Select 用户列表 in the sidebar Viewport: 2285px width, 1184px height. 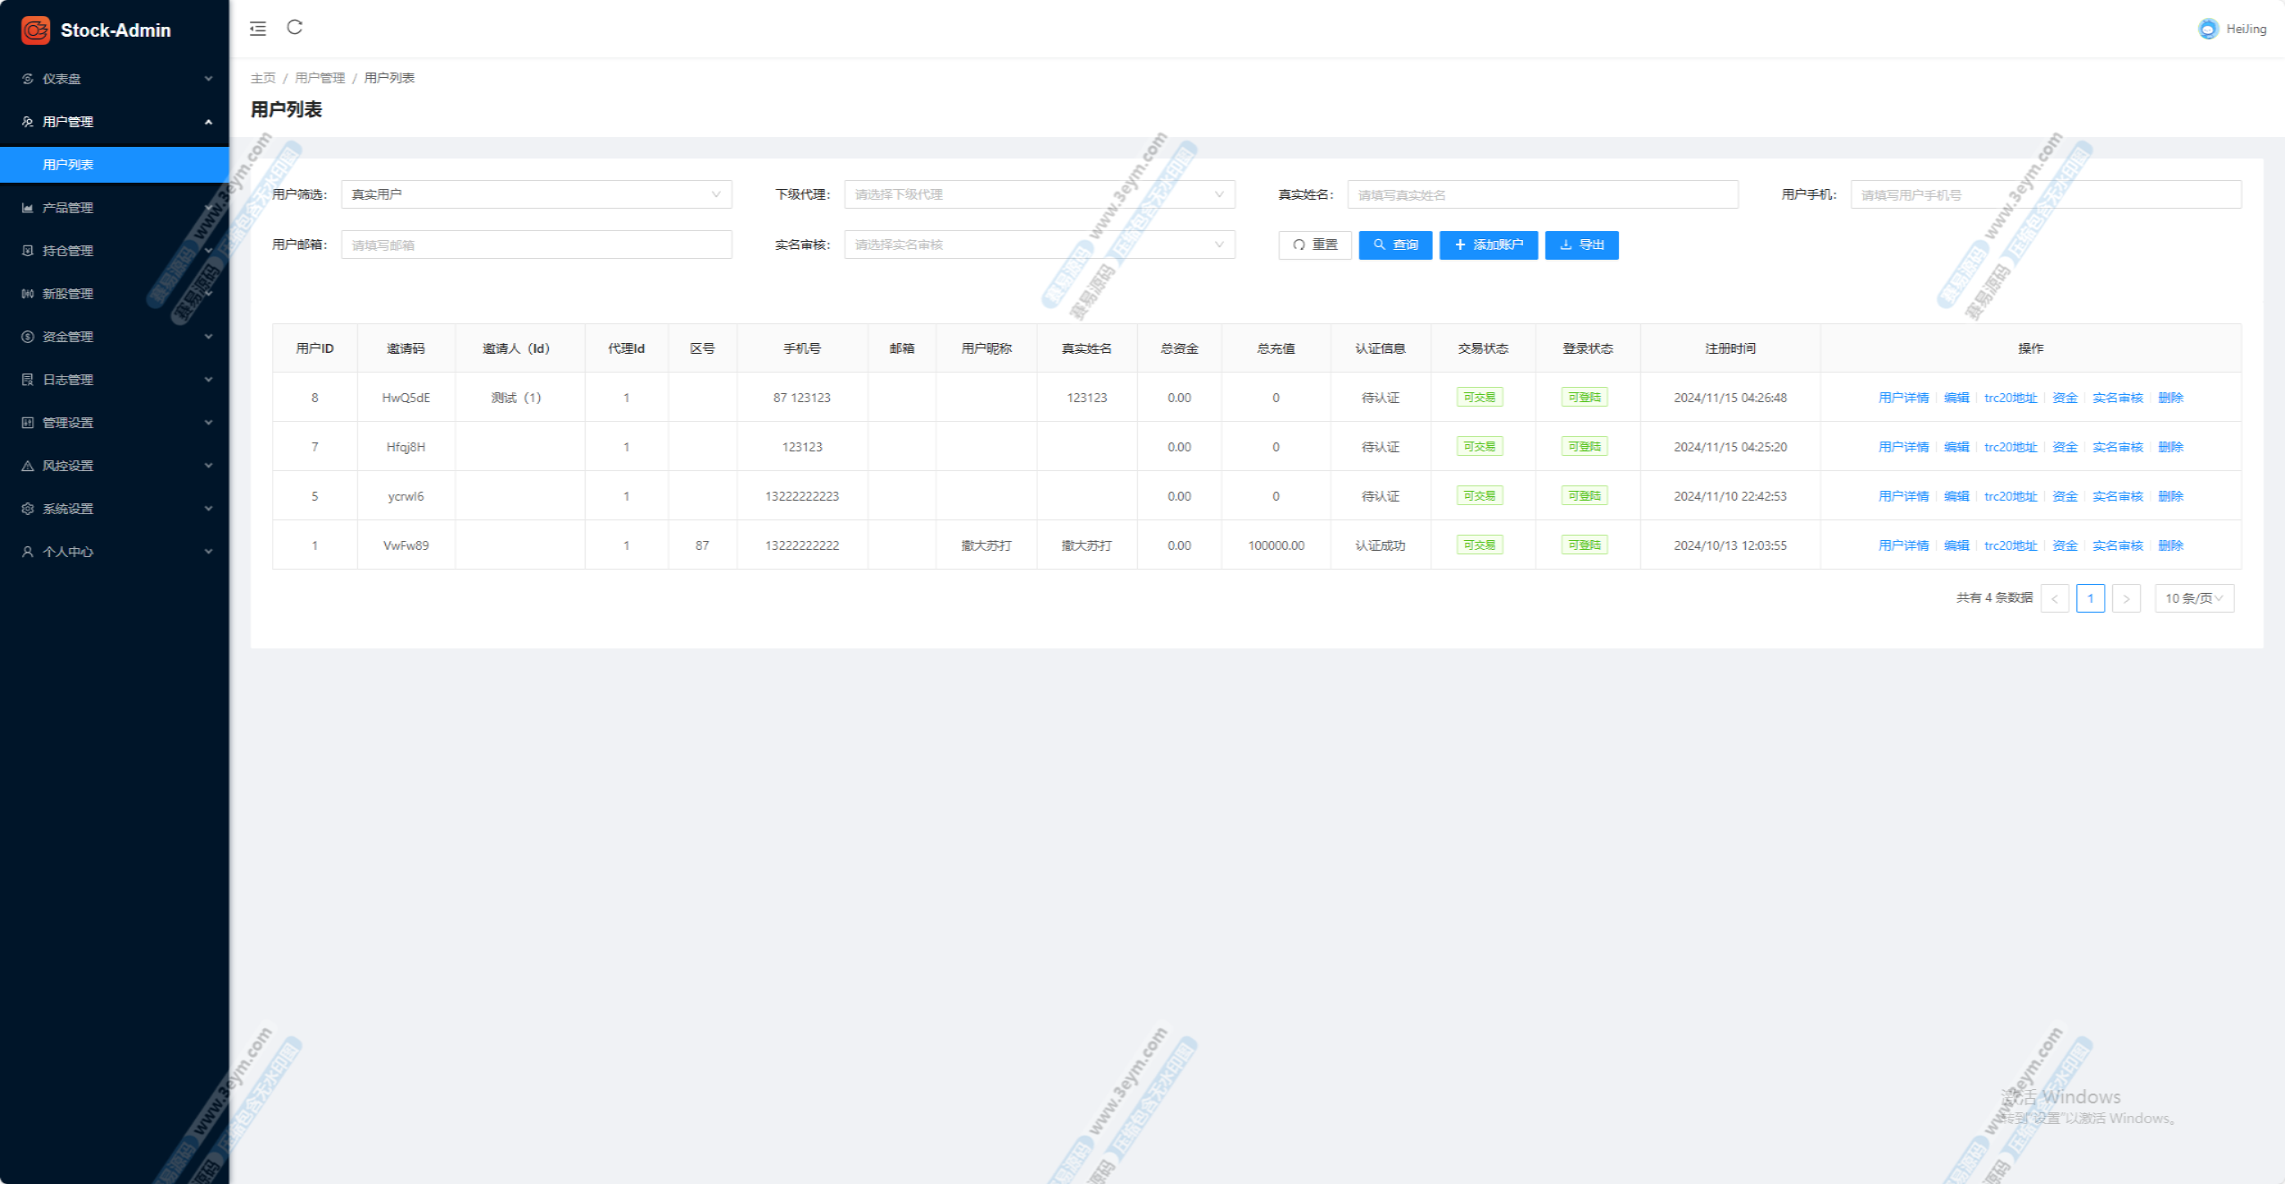click(68, 165)
